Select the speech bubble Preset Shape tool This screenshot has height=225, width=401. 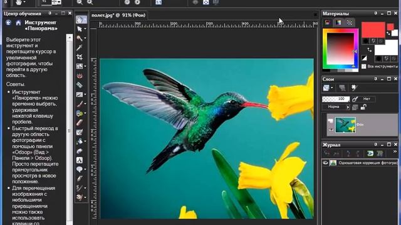click(80, 169)
